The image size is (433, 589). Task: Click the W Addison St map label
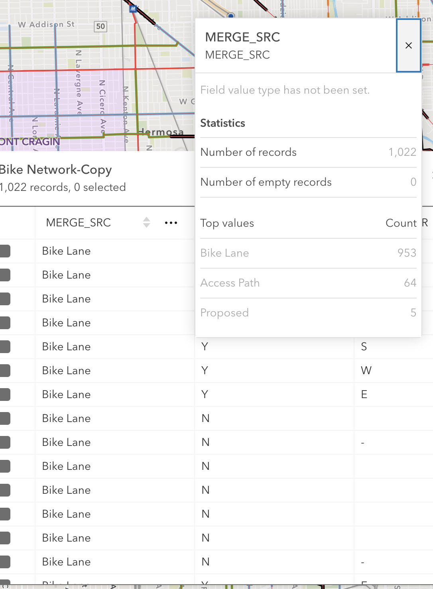pyautogui.click(x=46, y=24)
